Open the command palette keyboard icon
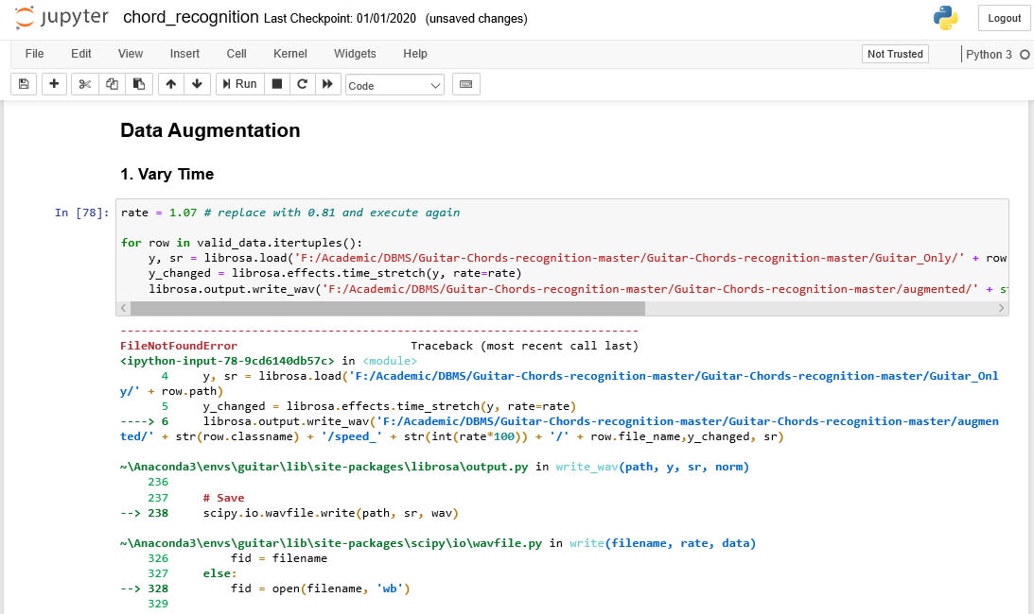Viewport: 1034px width, 614px height. tap(465, 84)
